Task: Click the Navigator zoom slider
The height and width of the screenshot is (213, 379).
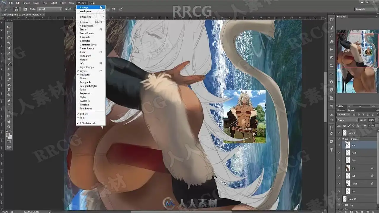Action: point(360,106)
